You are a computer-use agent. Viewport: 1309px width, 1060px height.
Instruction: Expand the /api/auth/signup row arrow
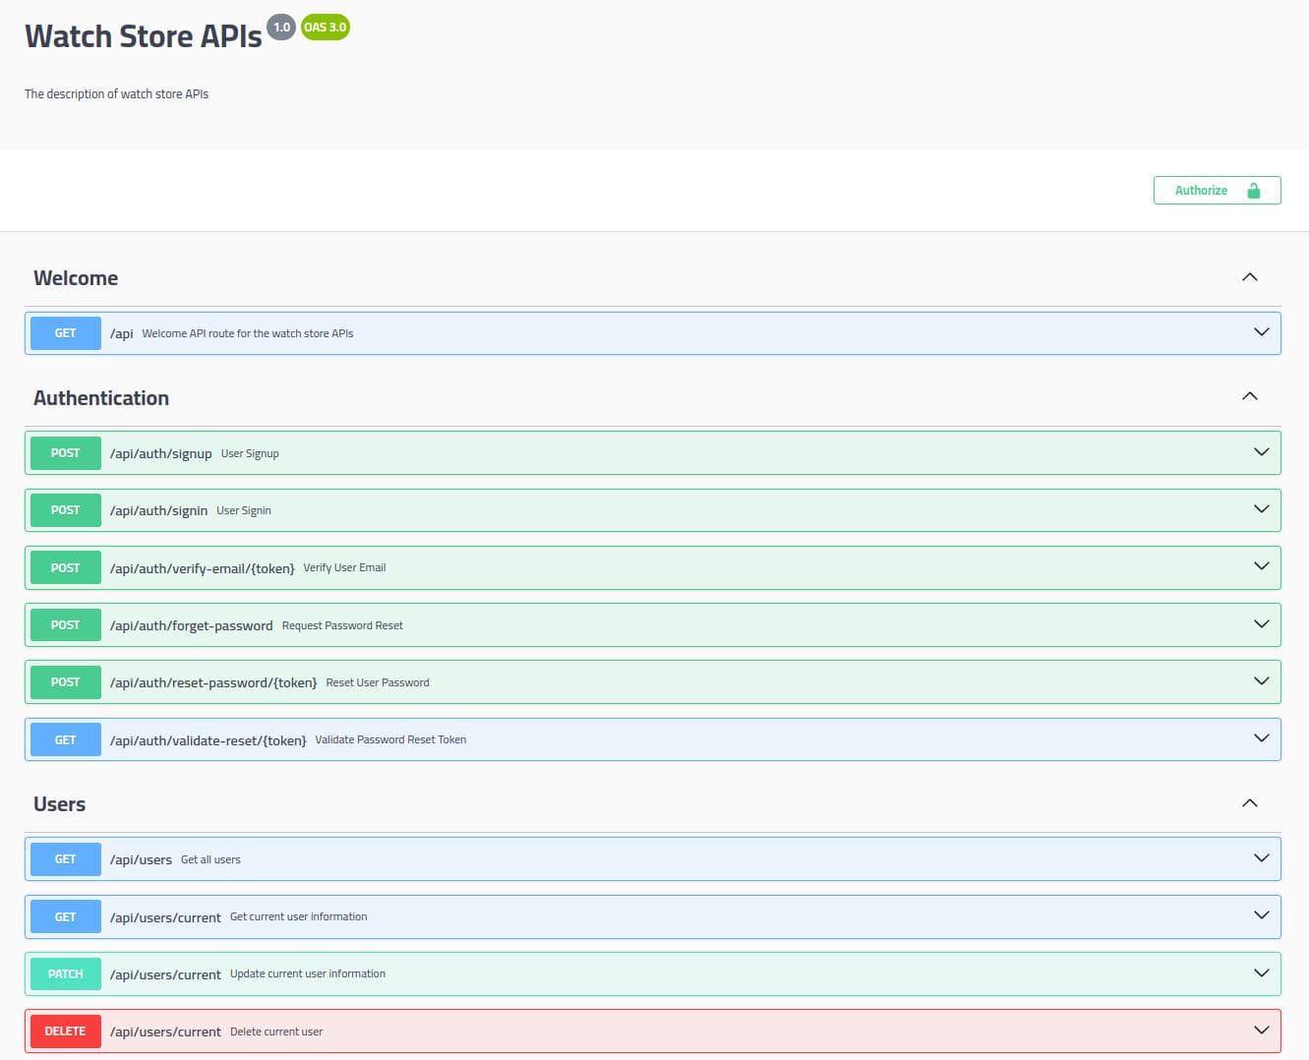[1262, 452]
